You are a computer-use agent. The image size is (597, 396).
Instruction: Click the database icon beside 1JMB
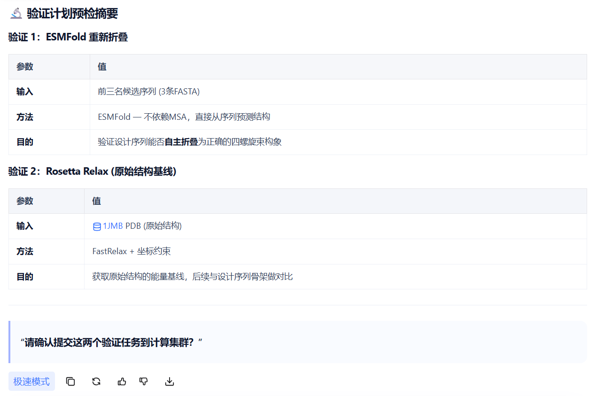pyautogui.click(x=97, y=226)
